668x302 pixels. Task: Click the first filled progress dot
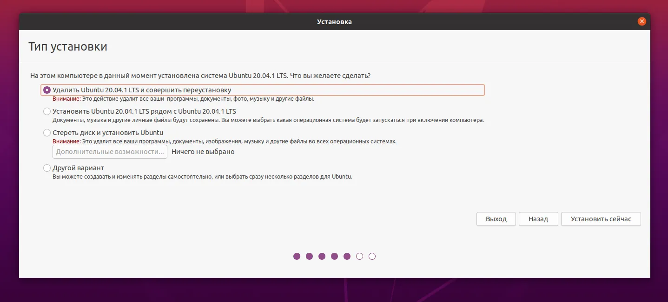tap(297, 256)
